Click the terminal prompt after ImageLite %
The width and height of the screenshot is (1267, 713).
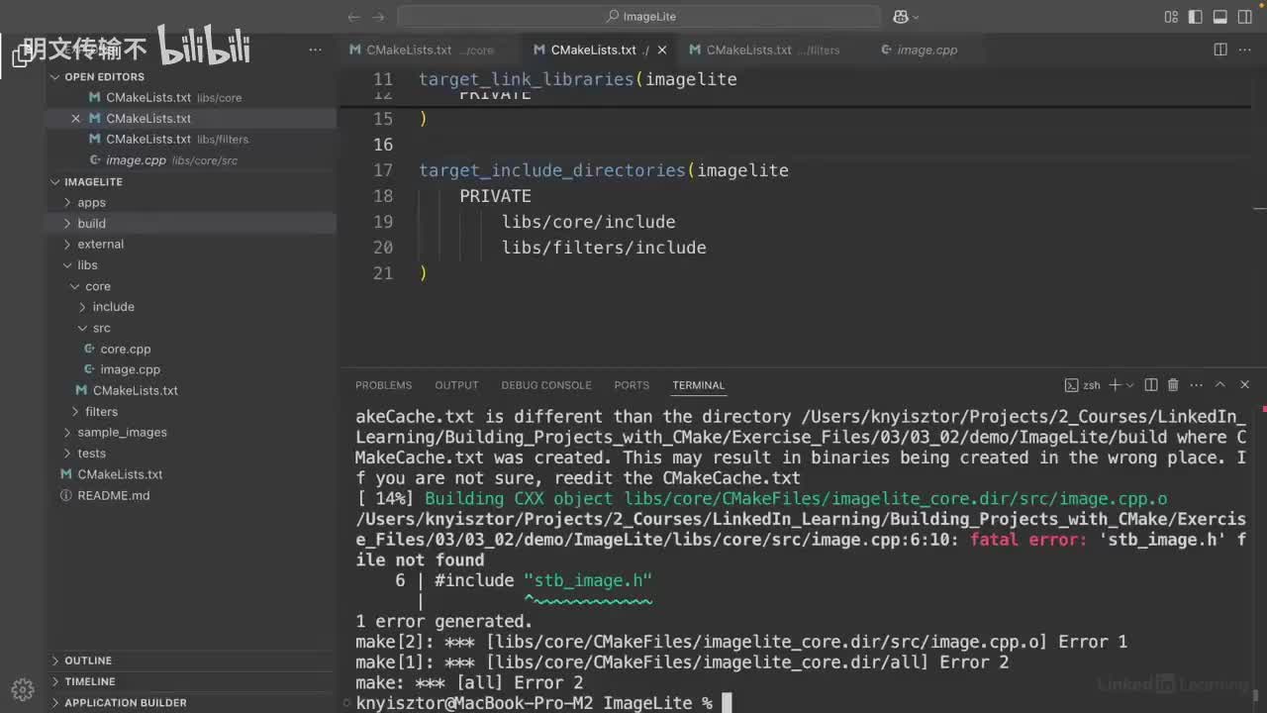[726, 703]
